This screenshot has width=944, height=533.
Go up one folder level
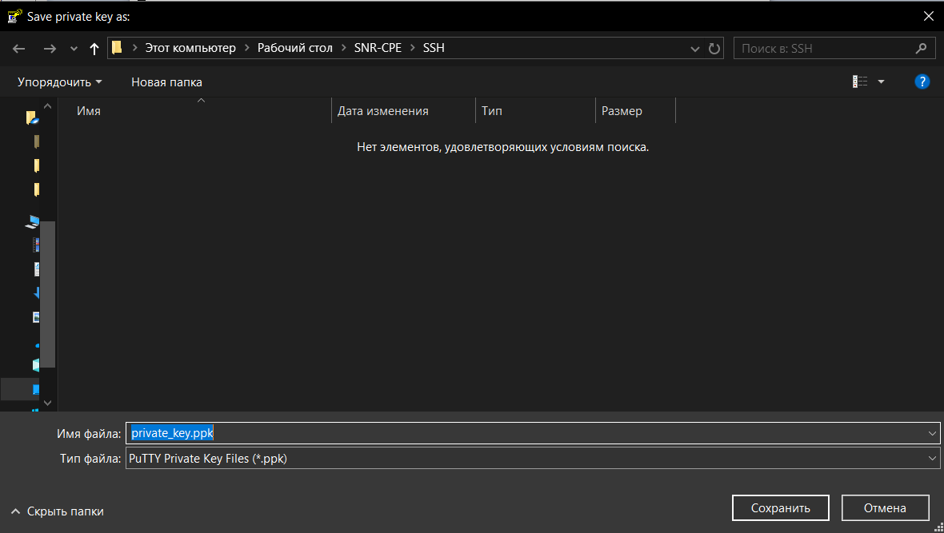point(94,48)
